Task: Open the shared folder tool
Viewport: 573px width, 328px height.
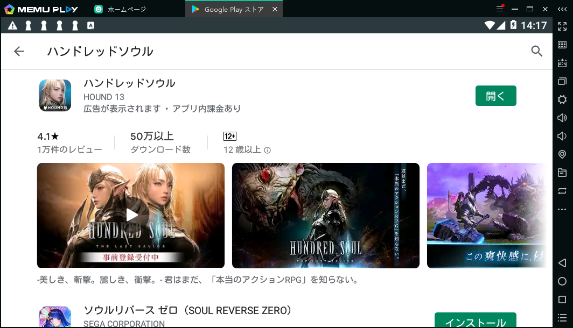Action: pos(562,173)
